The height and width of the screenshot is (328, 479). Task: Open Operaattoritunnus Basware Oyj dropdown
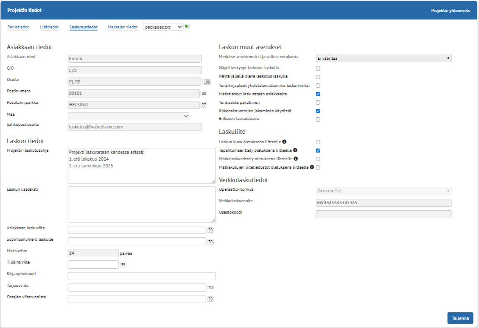pyautogui.click(x=384, y=191)
